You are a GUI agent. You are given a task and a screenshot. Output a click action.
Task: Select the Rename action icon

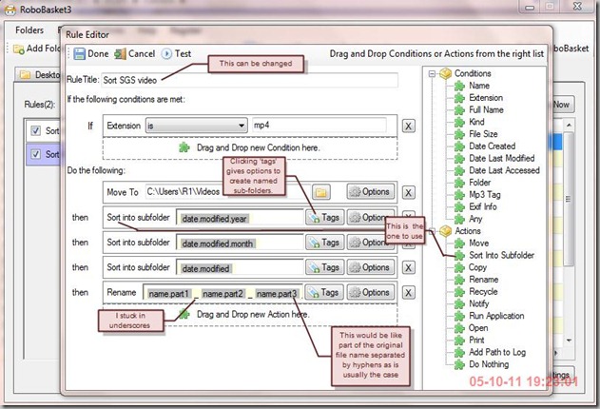coord(459,280)
